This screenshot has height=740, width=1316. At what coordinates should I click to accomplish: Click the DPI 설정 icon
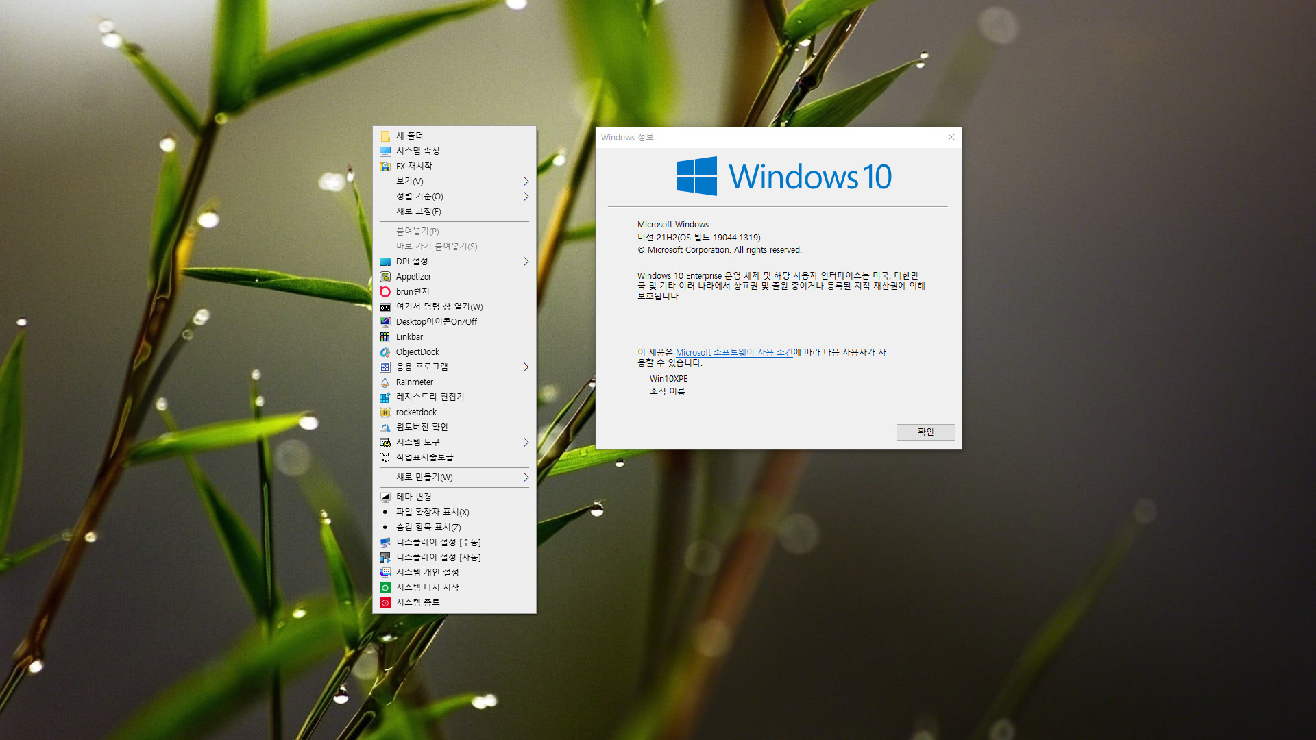pos(385,262)
